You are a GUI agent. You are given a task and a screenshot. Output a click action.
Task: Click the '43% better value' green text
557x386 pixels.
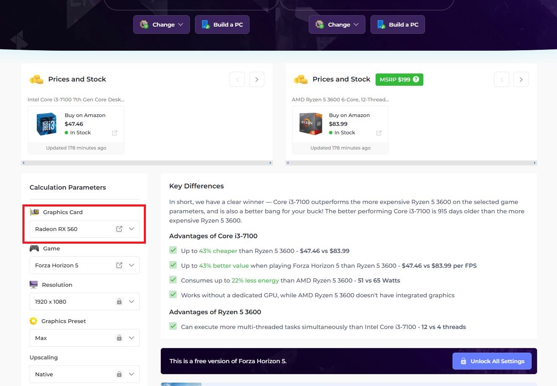[x=224, y=266]
